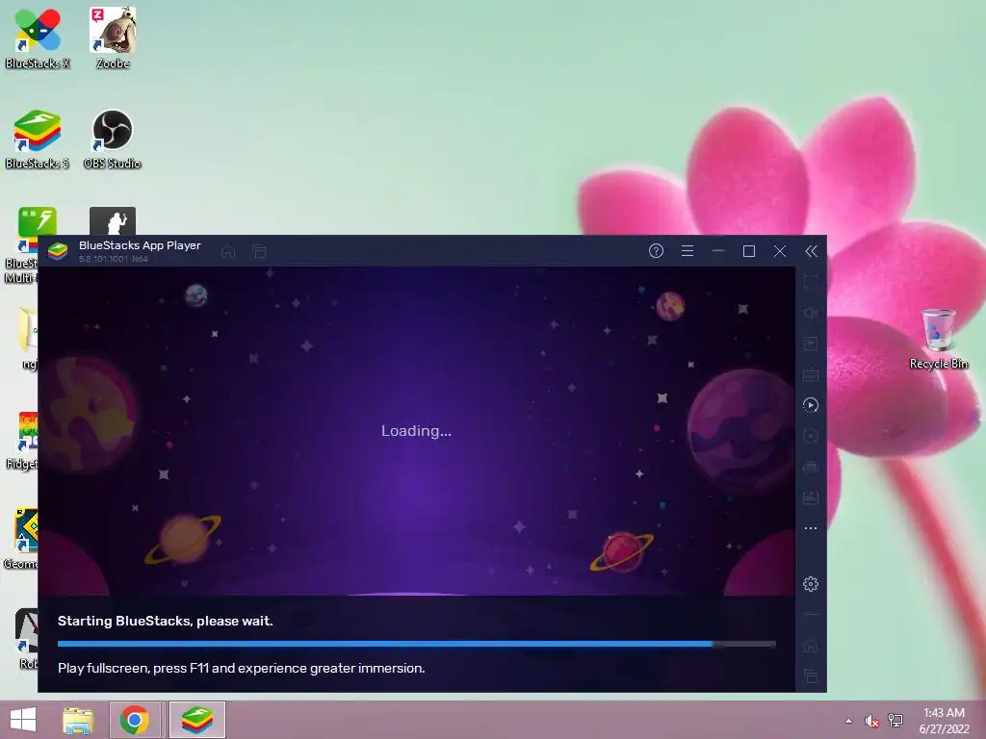Click 'Starting BlueStacks, please wait.' text
986x739 pixels.
pyautogui.click(x=166, y=621)
